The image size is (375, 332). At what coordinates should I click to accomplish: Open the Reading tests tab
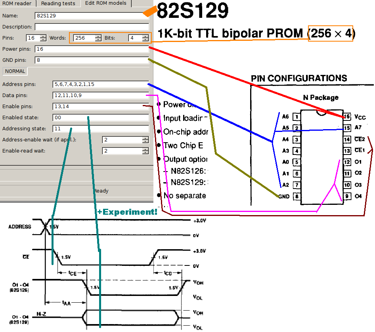click(x=58, y=4)
